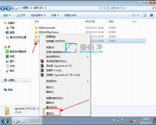156x125 pixels.
Task: Choose 删除(D) in context menu
Action: click(65, 103)
